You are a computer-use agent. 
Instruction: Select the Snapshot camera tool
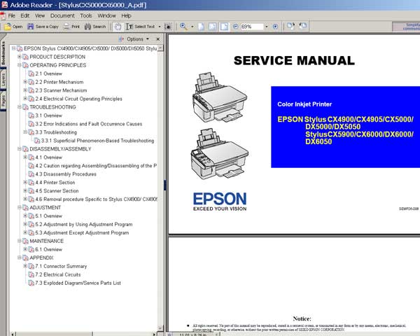point(168,27)
